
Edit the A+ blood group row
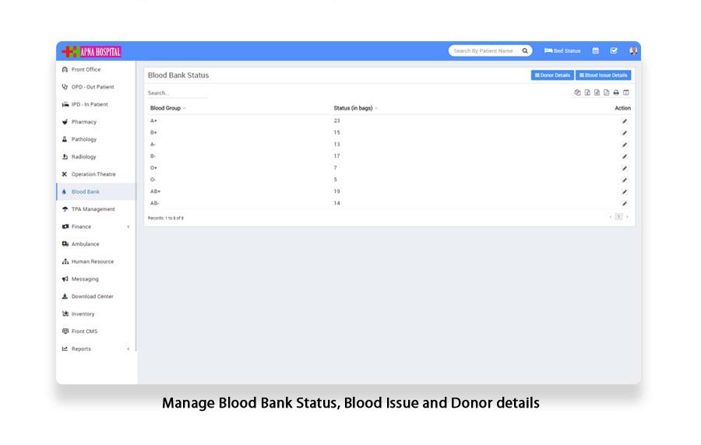click(625, 121)
